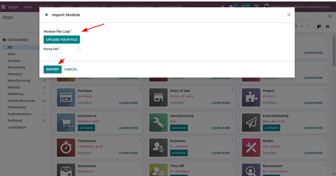Click the technical name 'website_sale'

pyautogui.click(x=89, y=121)
